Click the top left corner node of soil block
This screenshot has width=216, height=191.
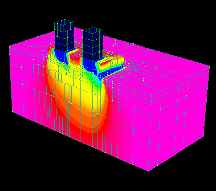point(9,46)
